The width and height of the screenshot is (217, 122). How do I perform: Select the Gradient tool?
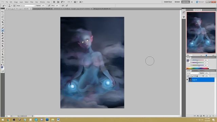coord(3,41)
